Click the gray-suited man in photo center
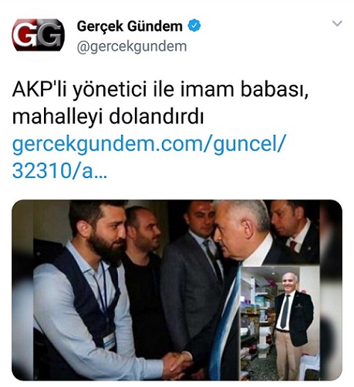This screenshot has height=387, width=354. pyautogui.click(x=191, y=272)
